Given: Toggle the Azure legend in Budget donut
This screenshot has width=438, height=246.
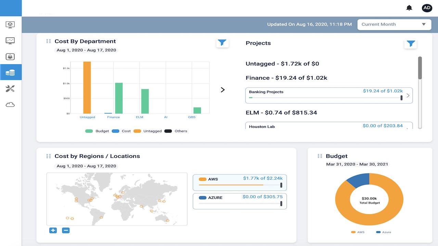Looking at the screenshot, I should (383, 232).
